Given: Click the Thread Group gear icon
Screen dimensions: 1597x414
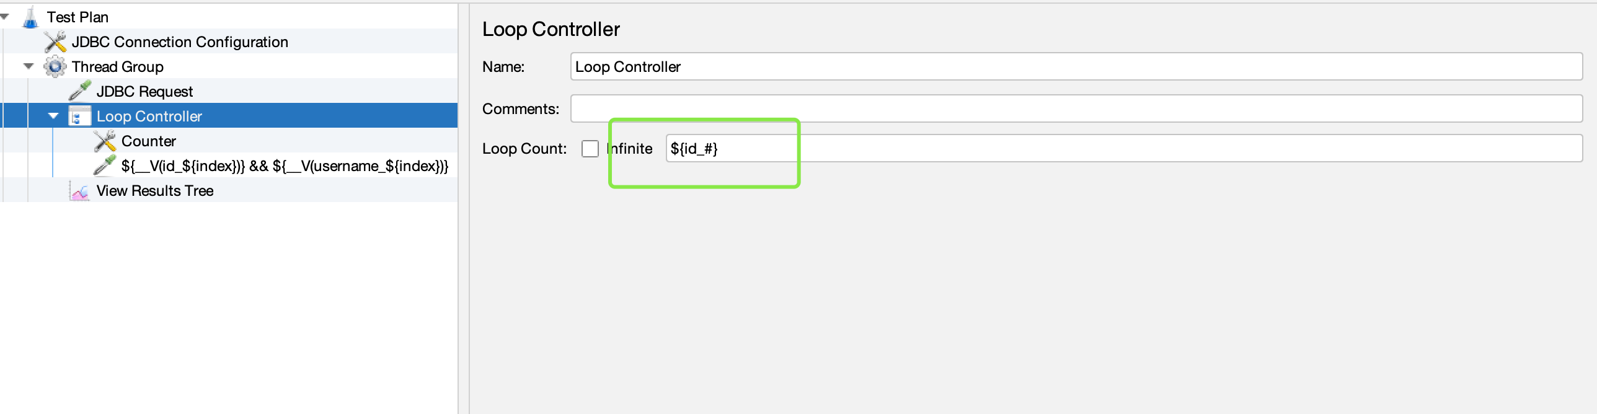Looking at the screenshot, I should point(55,67).
